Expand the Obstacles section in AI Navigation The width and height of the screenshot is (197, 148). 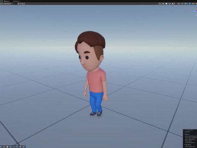(x=184, y=145)
